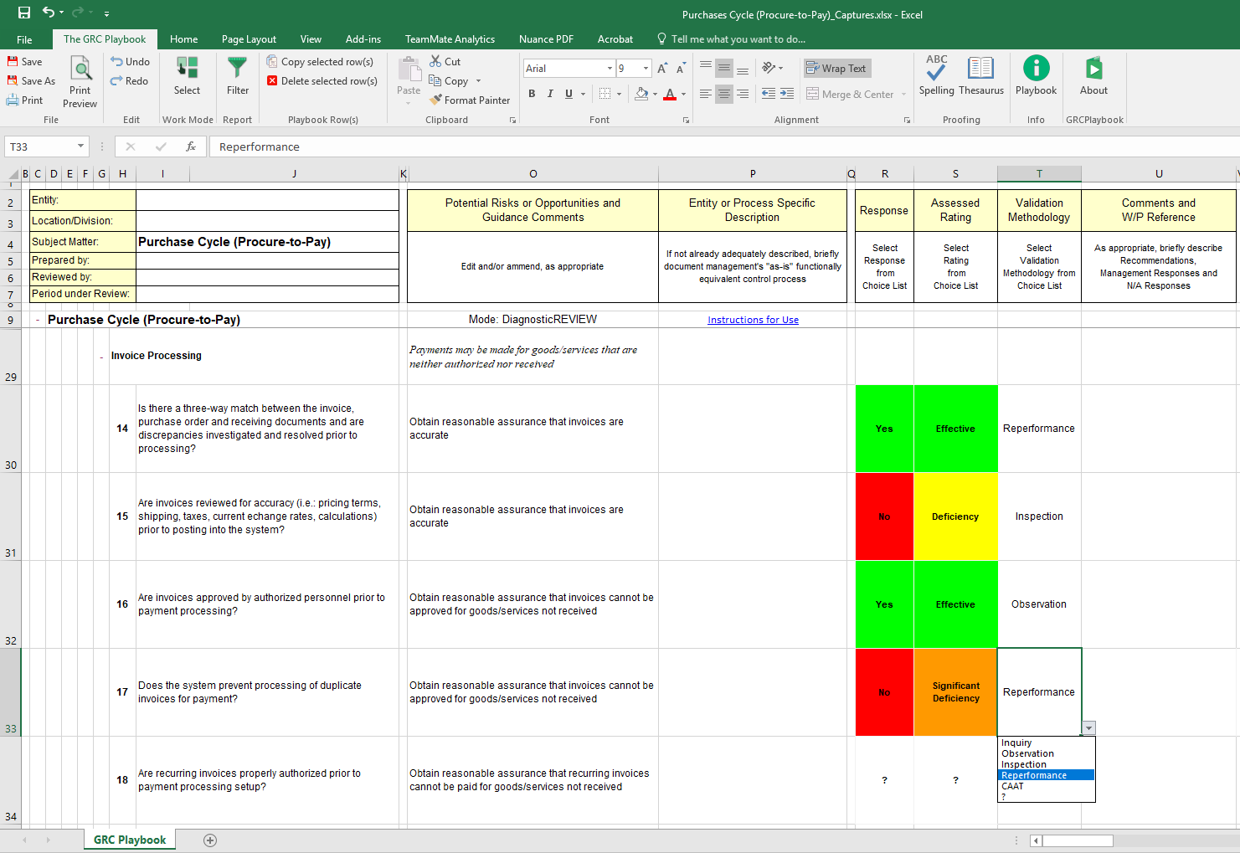Open the Page Layout tab
Screen dimensions: 1240x853
point(249,39)
